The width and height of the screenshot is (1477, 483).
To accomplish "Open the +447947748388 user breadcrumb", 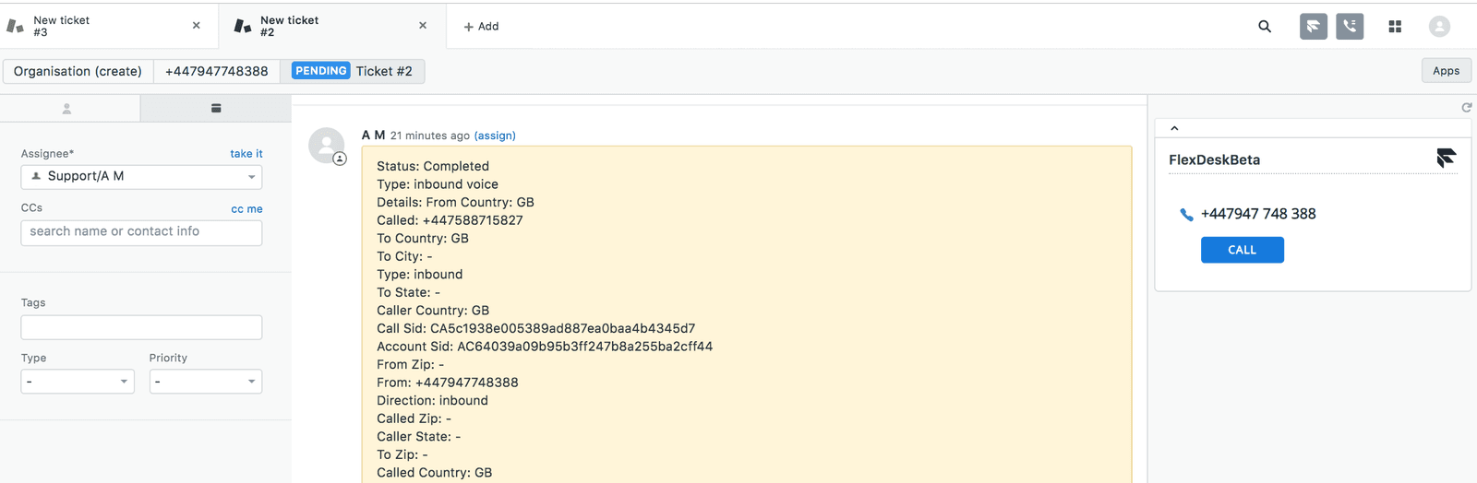I will 217,71.
